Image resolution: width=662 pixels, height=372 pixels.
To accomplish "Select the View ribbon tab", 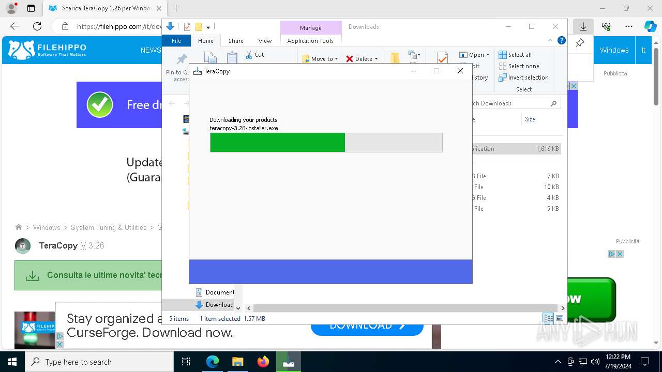I will [265, 41].
